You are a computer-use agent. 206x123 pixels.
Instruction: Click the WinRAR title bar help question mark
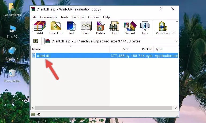tap(161, 9)
